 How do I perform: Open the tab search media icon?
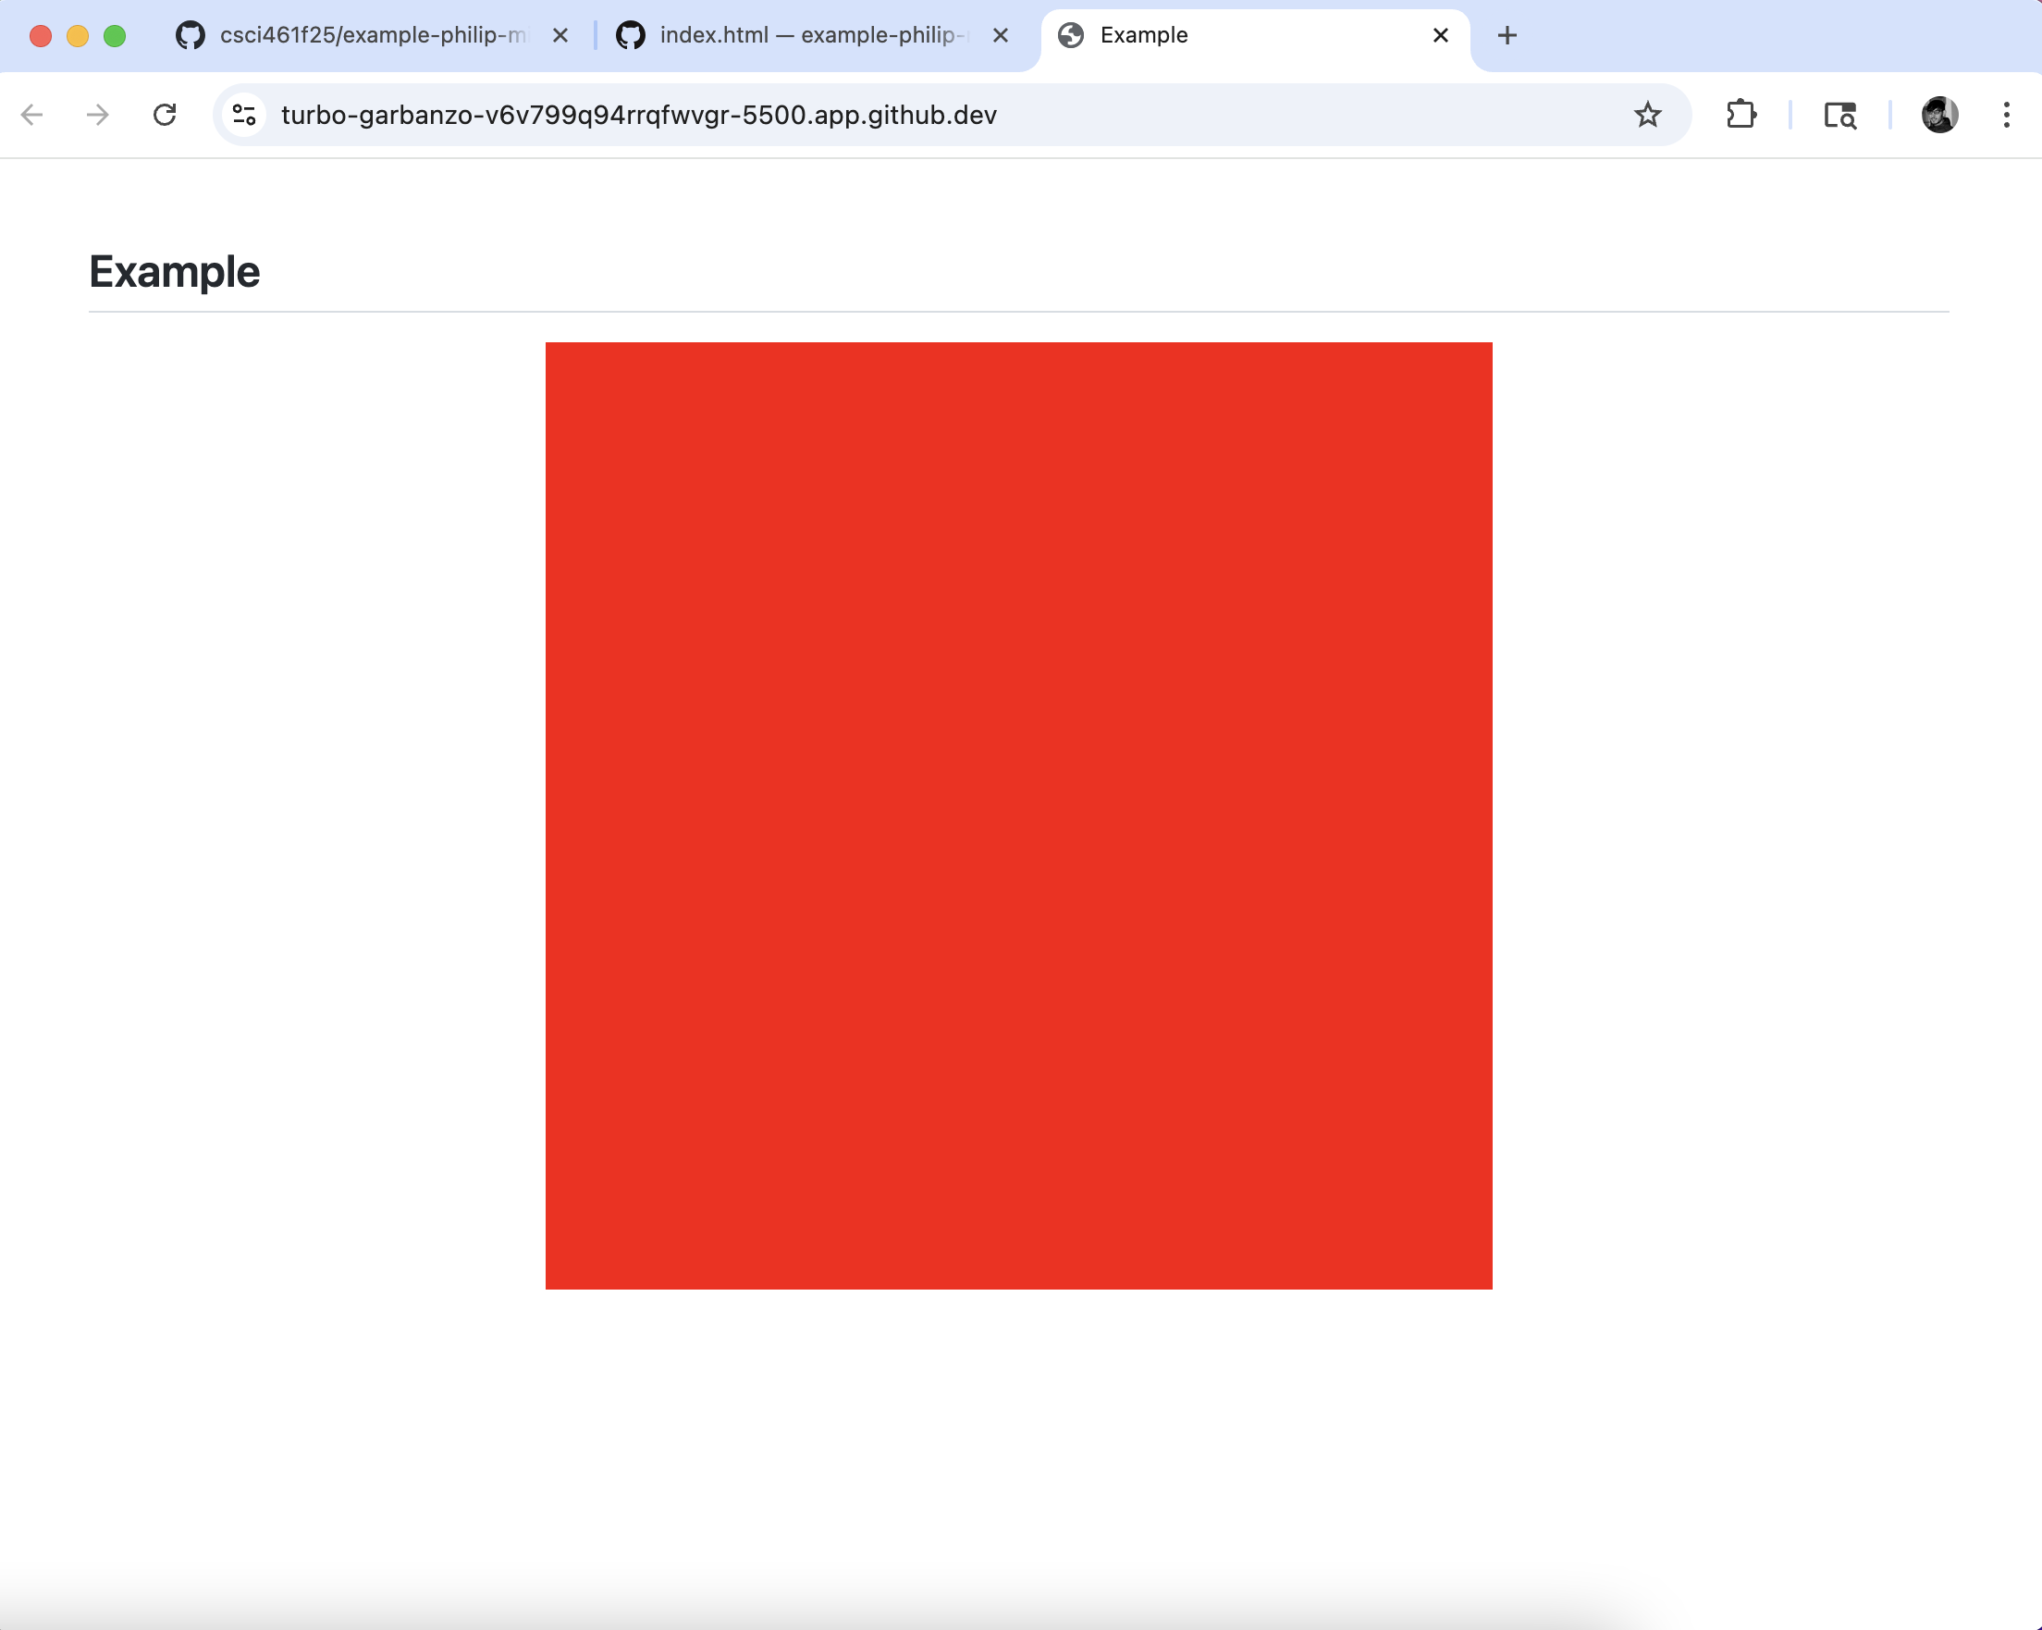pyautogui.click(x=1840, y=115)
